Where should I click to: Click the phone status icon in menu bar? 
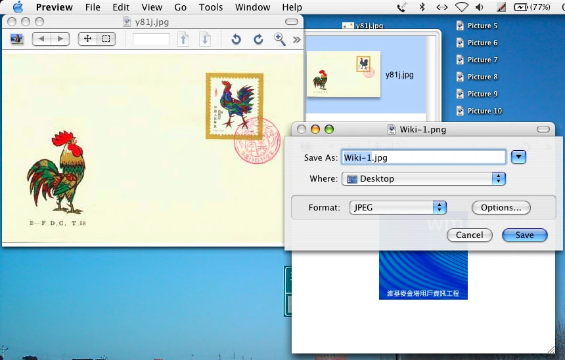[402, 7]
